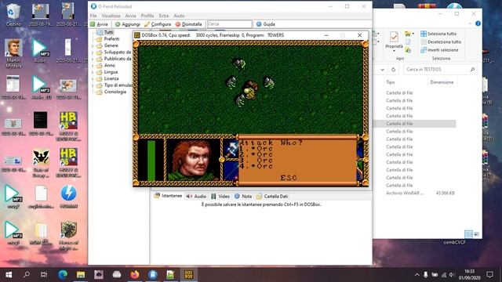Choose attack target 3 Orc
This screenshot has width=502, height=282.
click(x=256, y=161)
